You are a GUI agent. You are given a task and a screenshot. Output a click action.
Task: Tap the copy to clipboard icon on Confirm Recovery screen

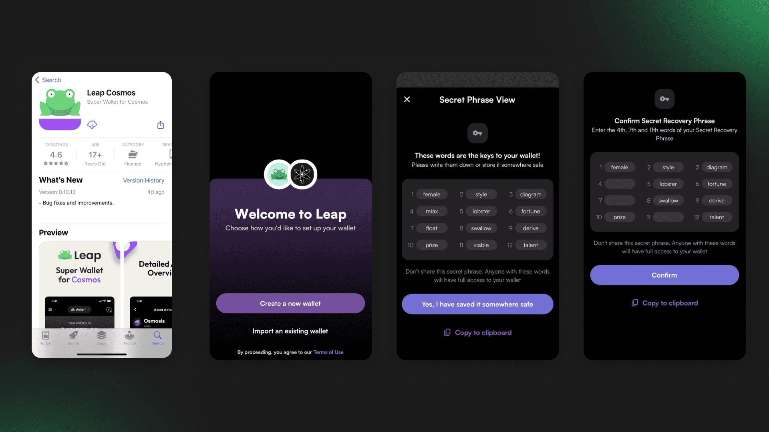point(634,302)
